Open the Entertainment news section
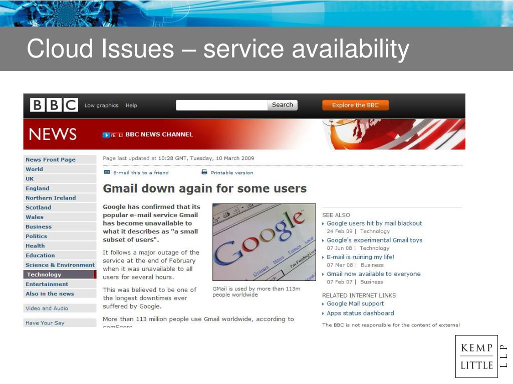This screenshot has width=513, height=384. coord(60,284)
